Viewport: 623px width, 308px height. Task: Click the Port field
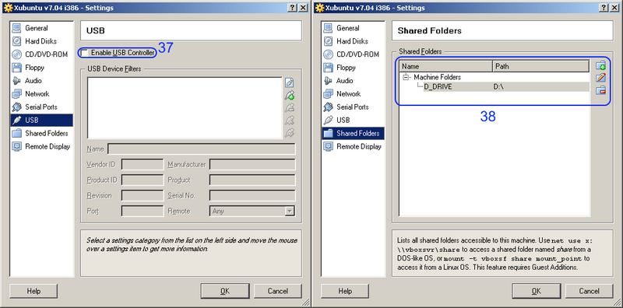(x=143, y=211)
